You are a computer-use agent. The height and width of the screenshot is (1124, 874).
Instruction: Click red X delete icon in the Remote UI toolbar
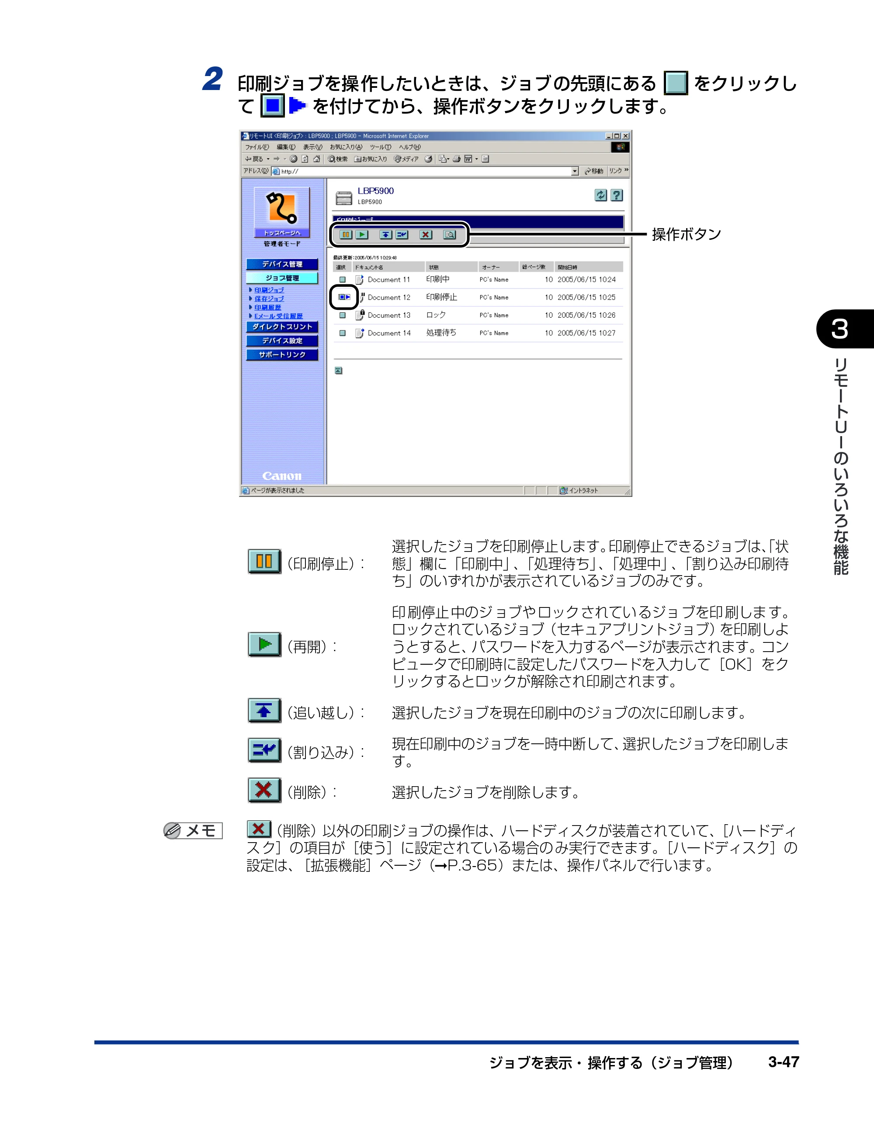tap(426, 235)
